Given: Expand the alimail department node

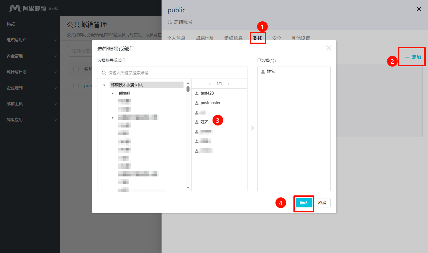Looking at the screenshot, I should [113, 94].
